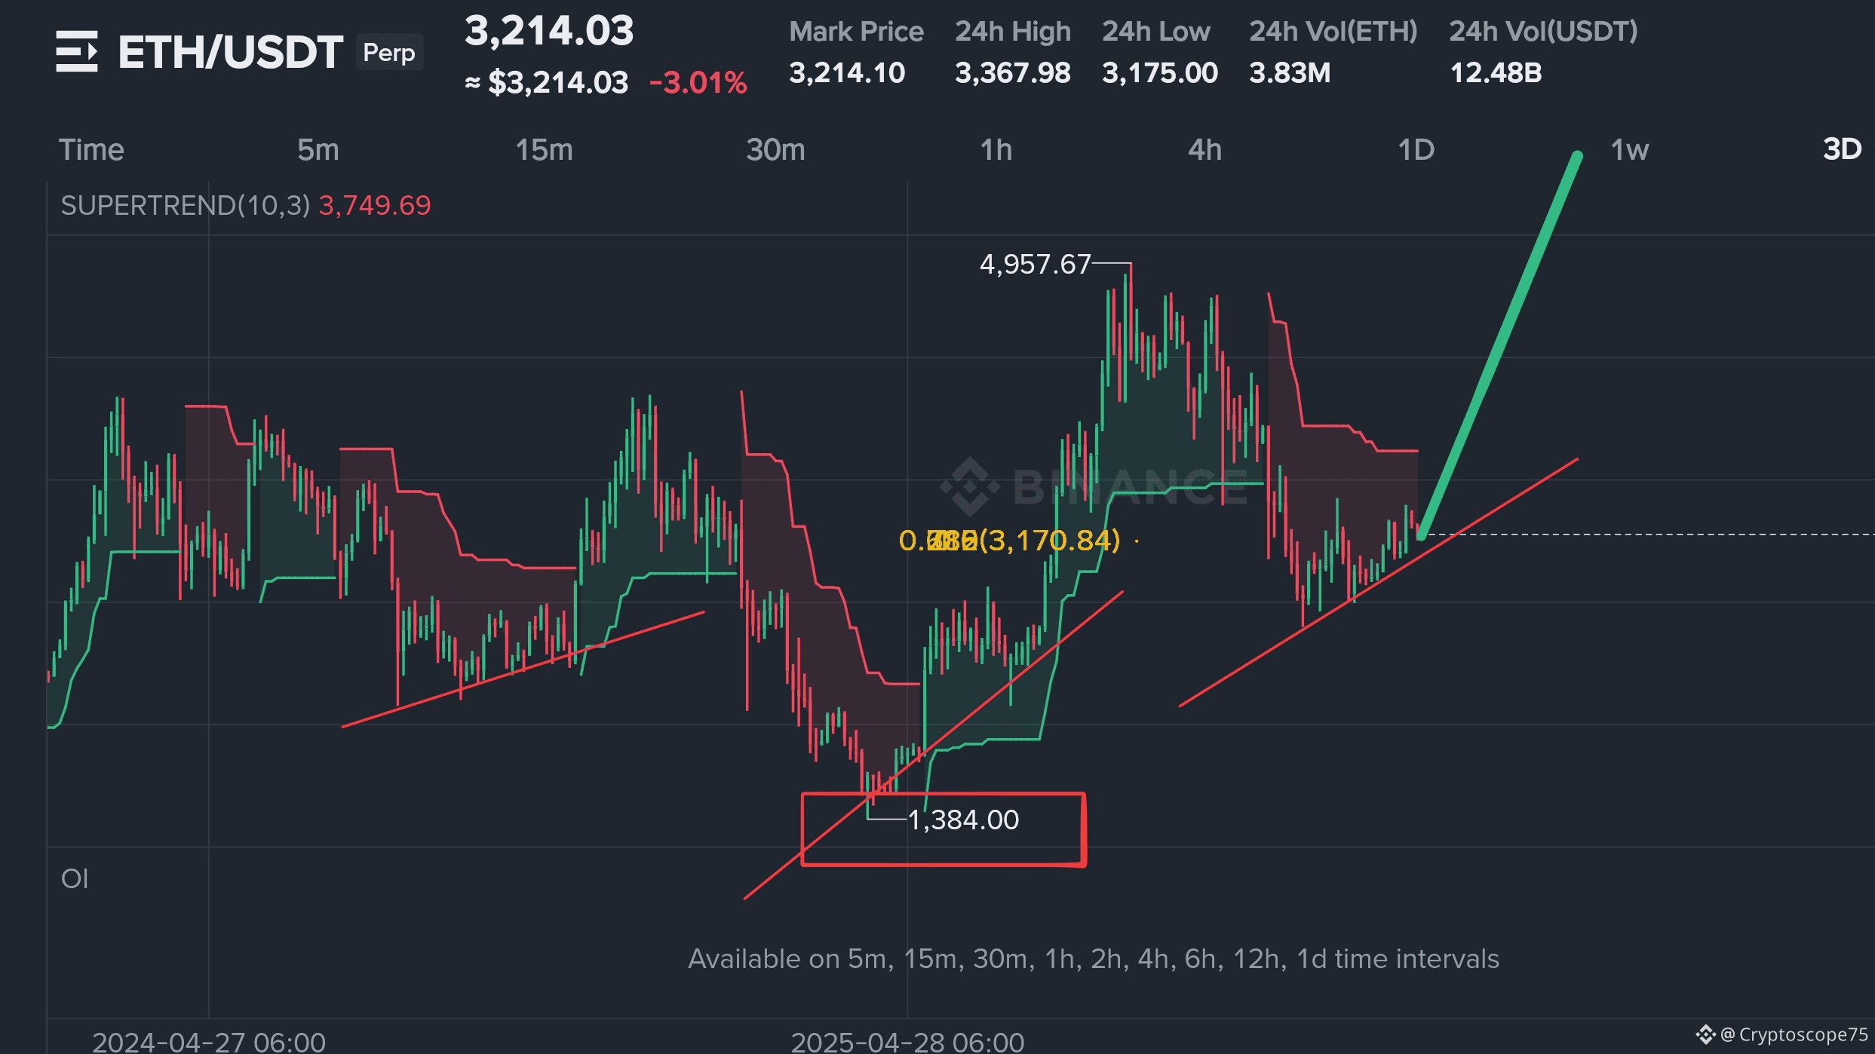Click the Binance logo by Cryptoscope75

coord(1705,1034)
